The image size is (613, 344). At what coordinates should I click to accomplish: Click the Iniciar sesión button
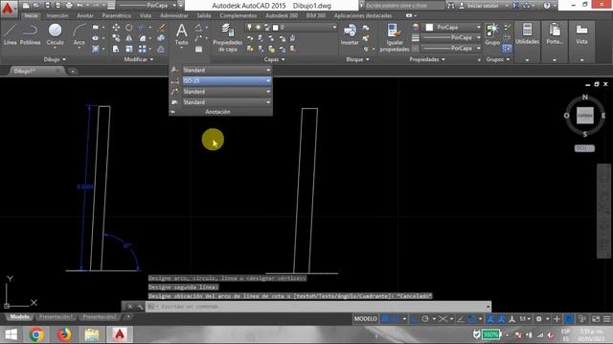tap(483, 6)
